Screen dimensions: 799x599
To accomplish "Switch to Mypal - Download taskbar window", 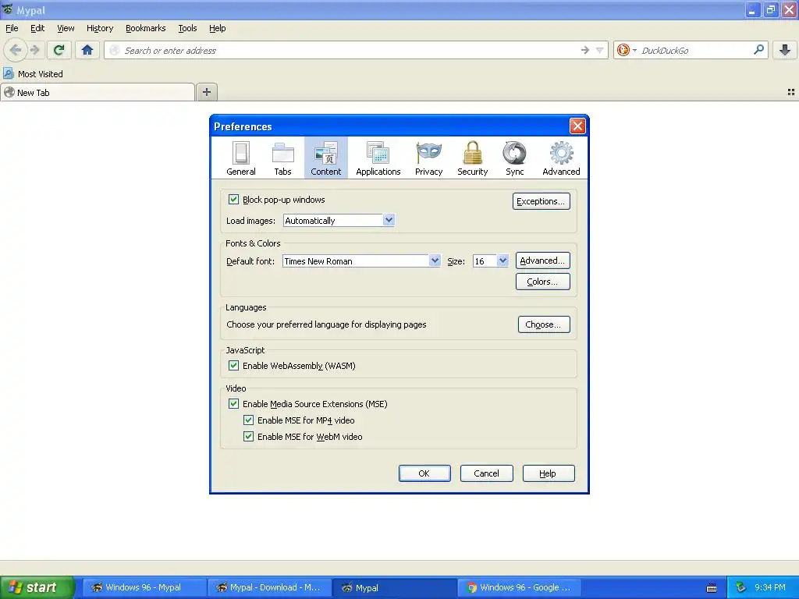I will (x=269, y=587).
